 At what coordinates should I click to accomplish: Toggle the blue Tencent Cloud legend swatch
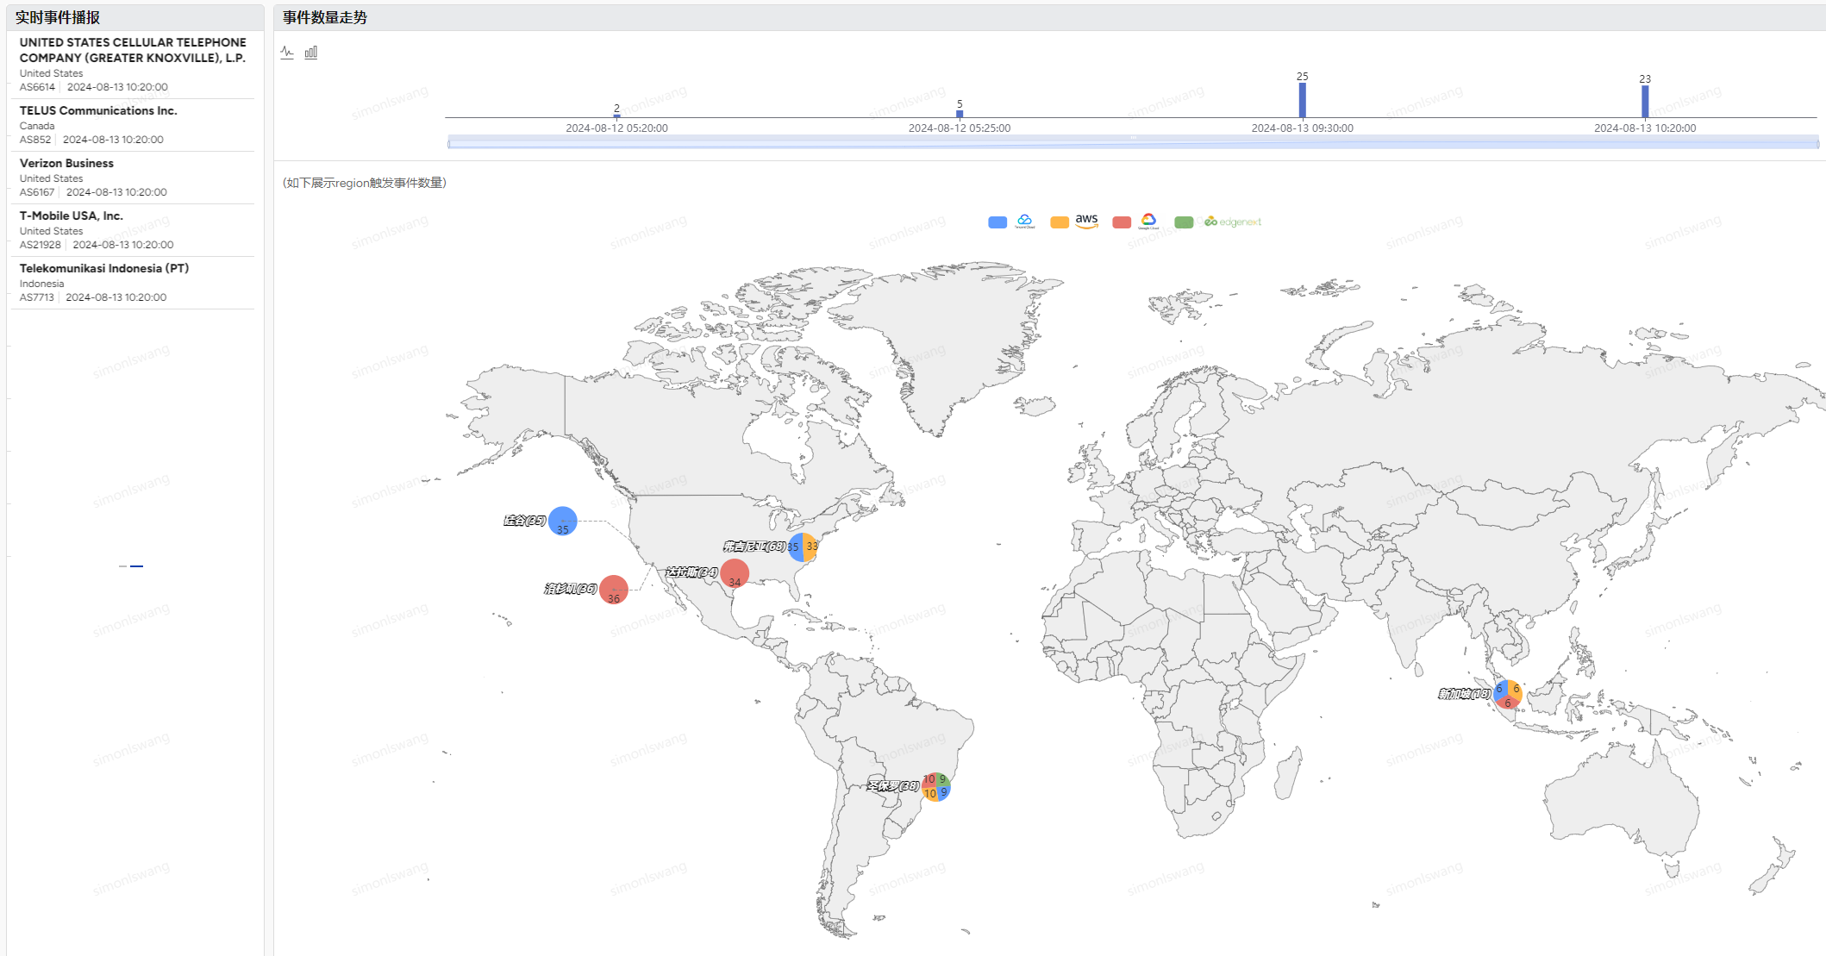(x=997, y=222)
